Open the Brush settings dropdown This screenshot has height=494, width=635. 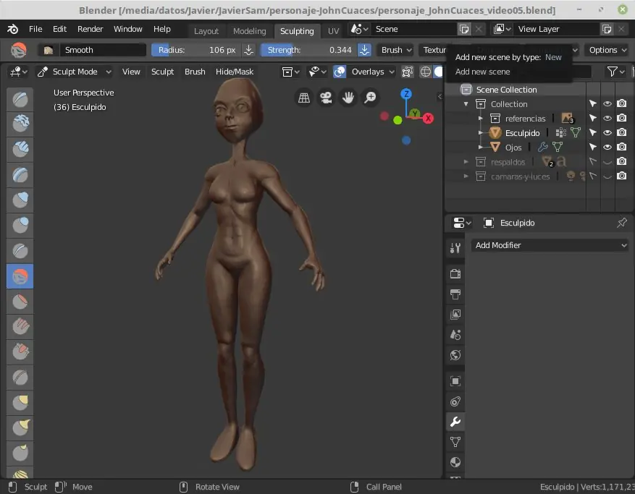pos(396,50)
